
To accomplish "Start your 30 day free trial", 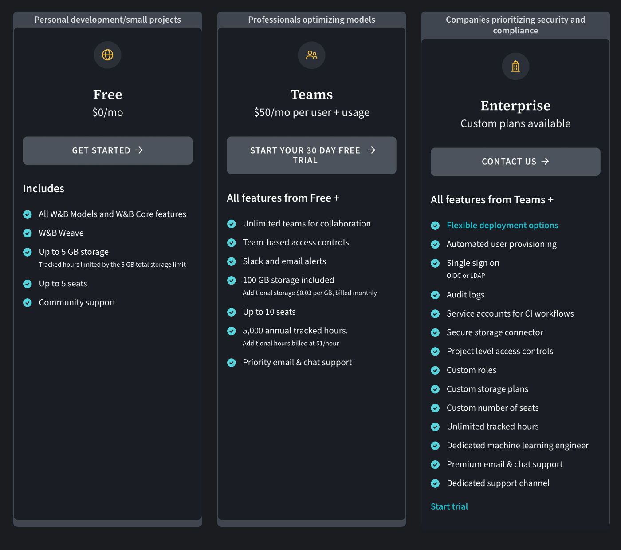I will pyautogui.click(x=311, y=155).
